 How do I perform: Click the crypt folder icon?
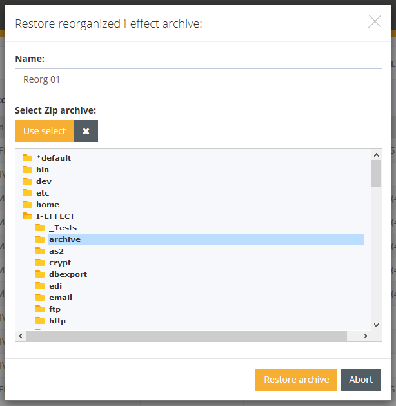[40, 263]
